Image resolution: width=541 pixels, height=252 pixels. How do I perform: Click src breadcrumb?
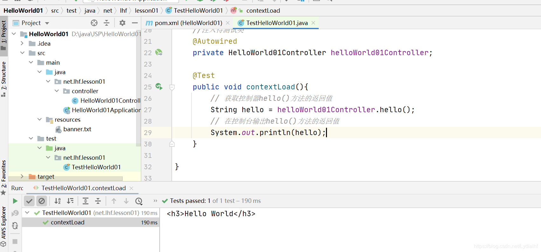(55, 10)
